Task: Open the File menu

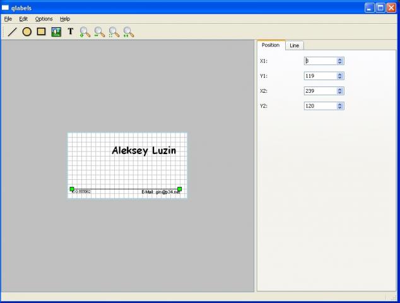Action: pos(8,19)
